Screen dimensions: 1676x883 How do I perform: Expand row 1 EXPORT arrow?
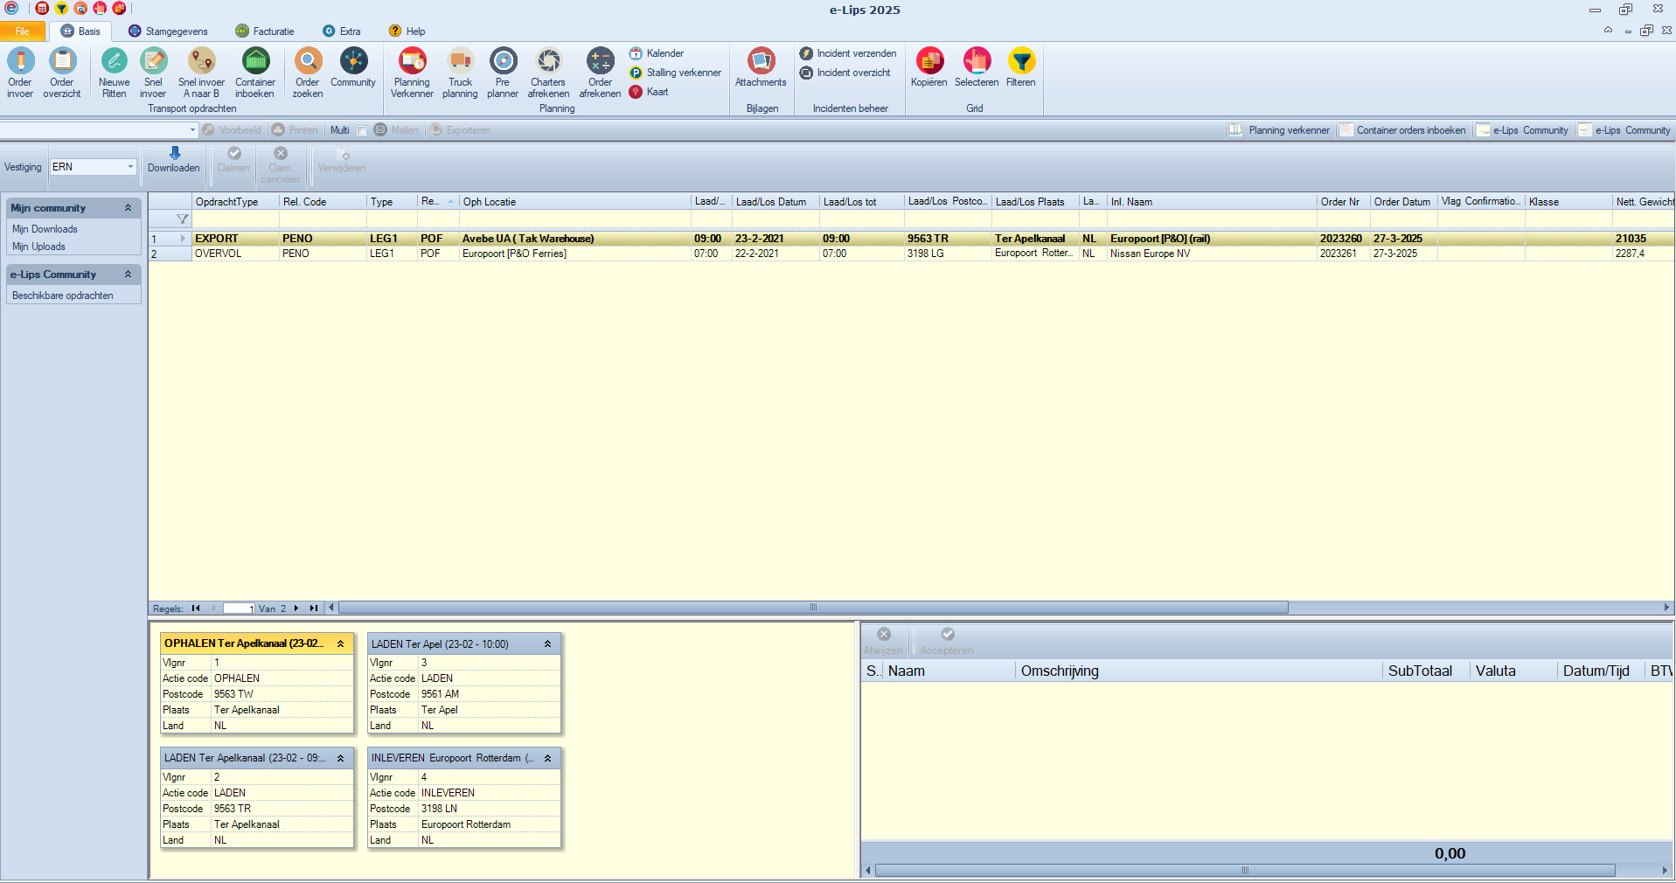tap(182, 238)
